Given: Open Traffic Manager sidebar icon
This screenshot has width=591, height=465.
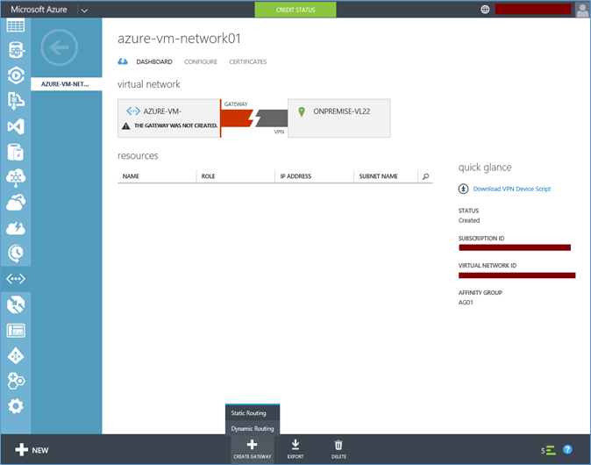Looking at the screenshot, I should pyautogui.click(x=16, y=304).
